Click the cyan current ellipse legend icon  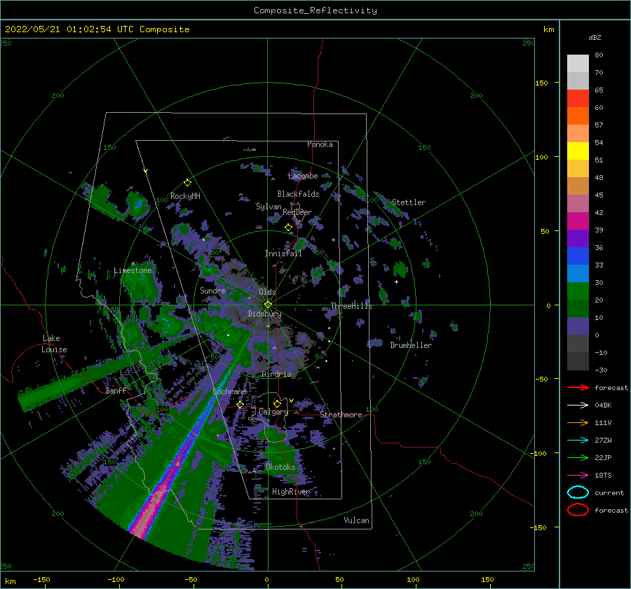click(x=578, y=492)
